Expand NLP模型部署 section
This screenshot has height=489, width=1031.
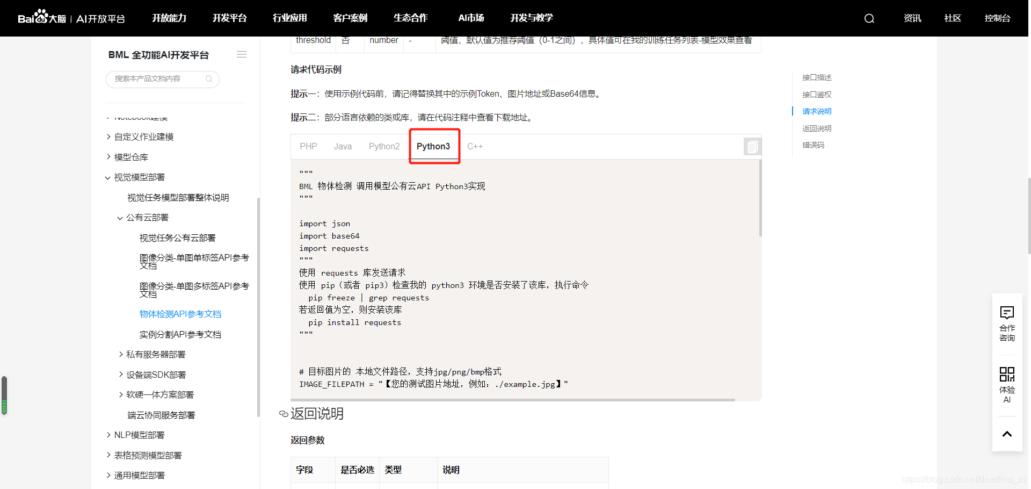pyautogui.click(x=139, y=435)
